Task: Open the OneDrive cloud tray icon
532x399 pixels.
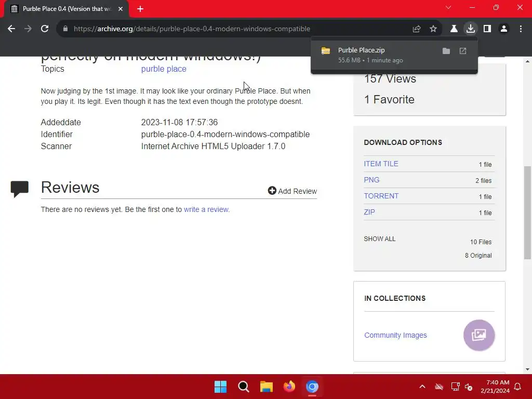Action: pos(439,387)
